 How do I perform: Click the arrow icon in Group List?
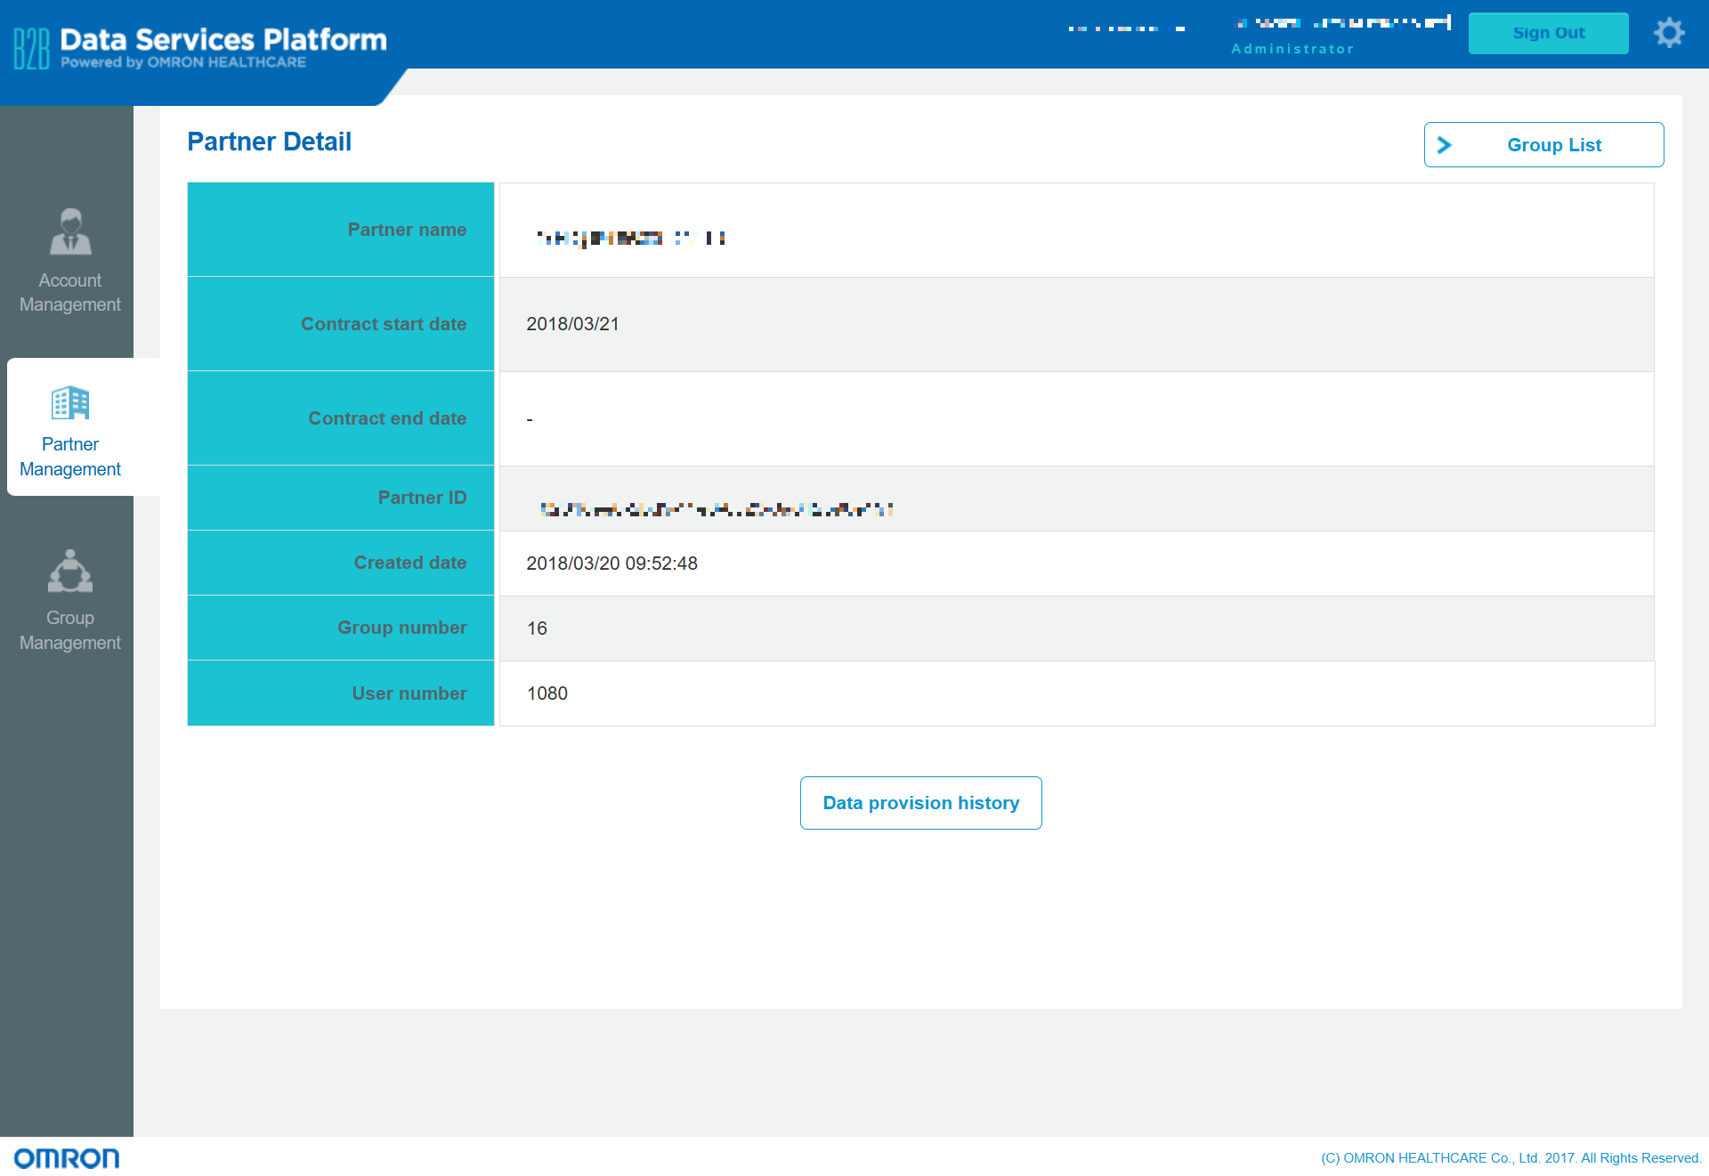point(1445,145)
